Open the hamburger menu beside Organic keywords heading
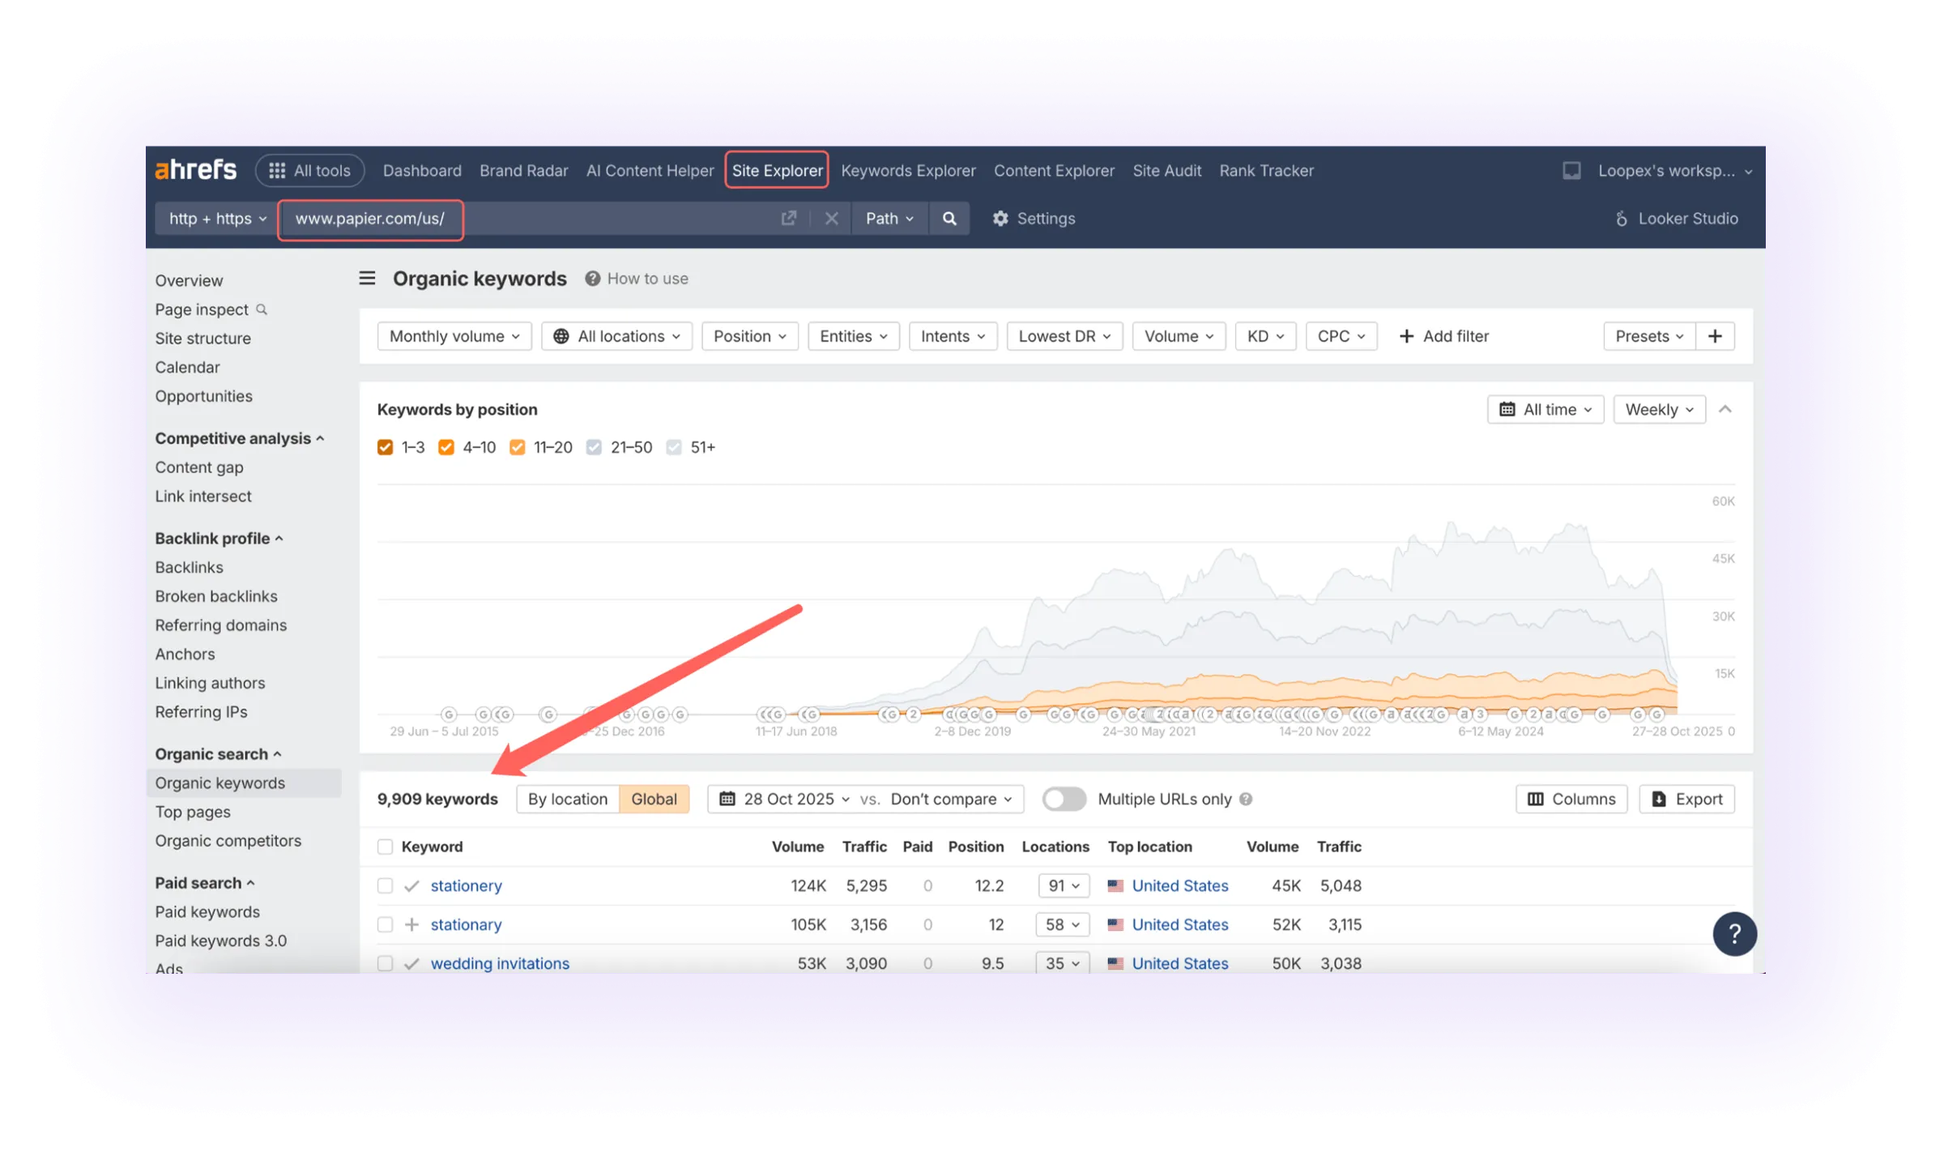This screenshot has width=1944, height=1152. [x=367, y=278]
